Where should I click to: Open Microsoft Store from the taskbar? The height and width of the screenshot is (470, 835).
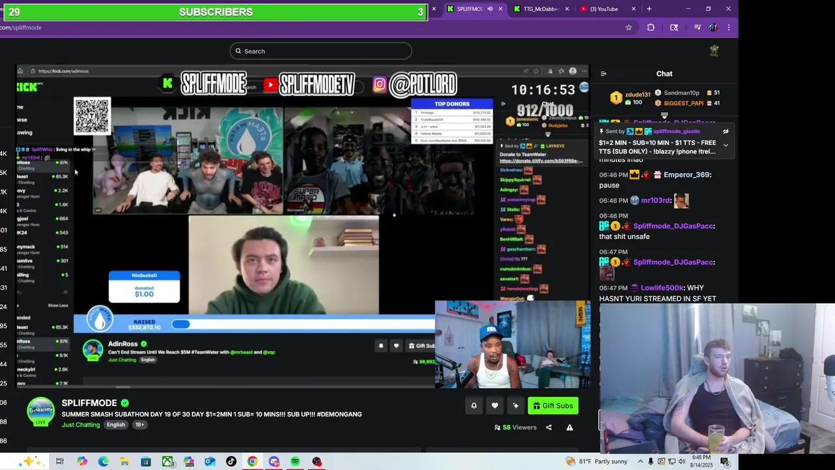(146, 462)
